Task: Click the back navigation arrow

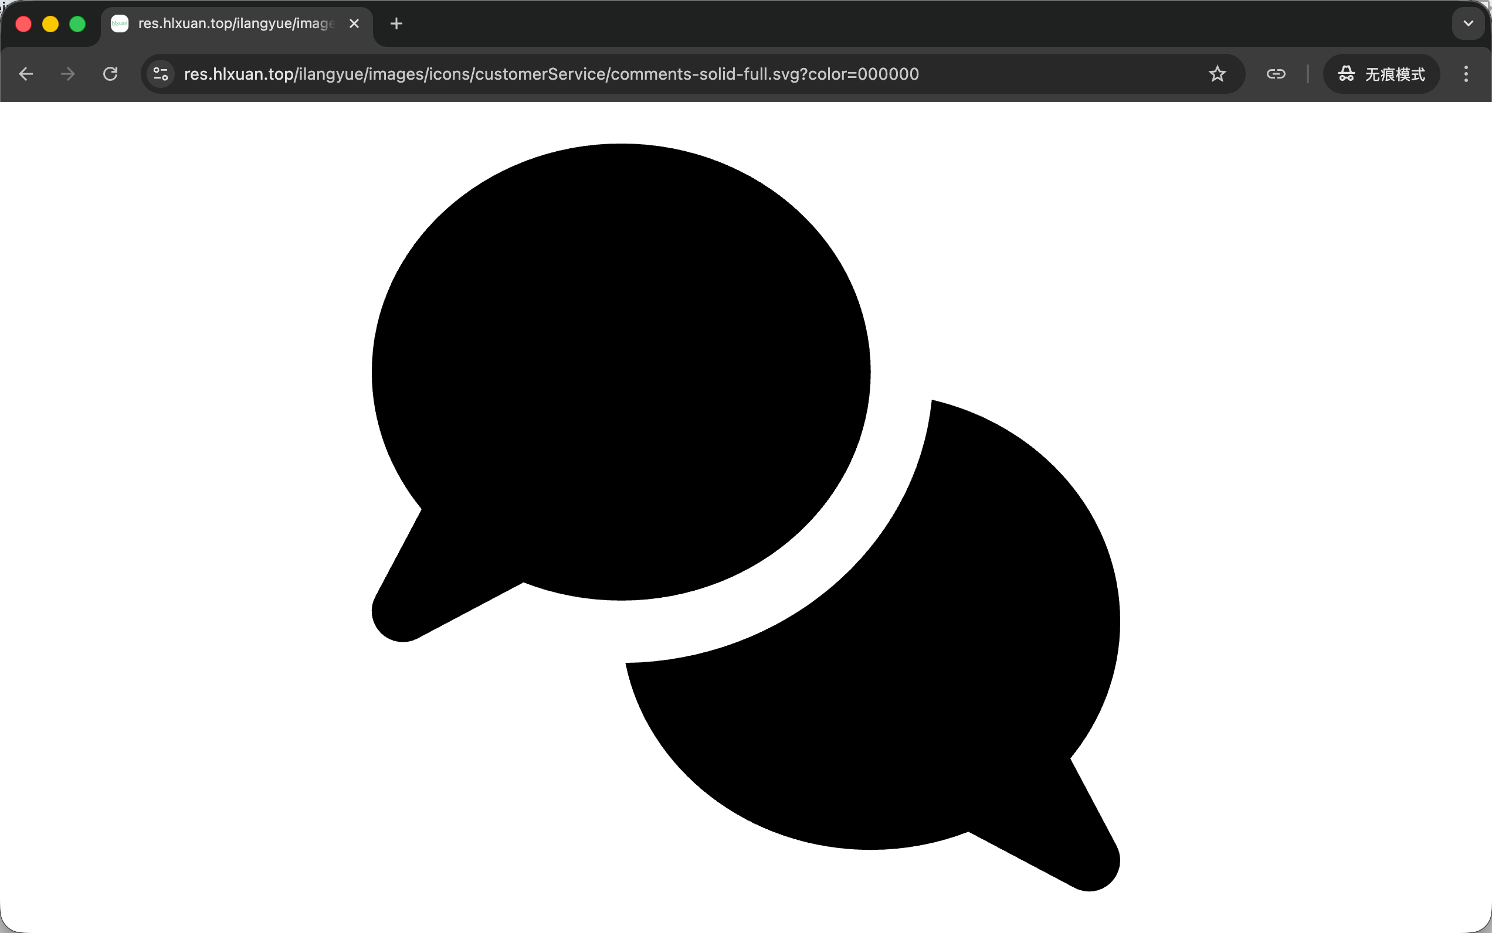Action: 26,74
